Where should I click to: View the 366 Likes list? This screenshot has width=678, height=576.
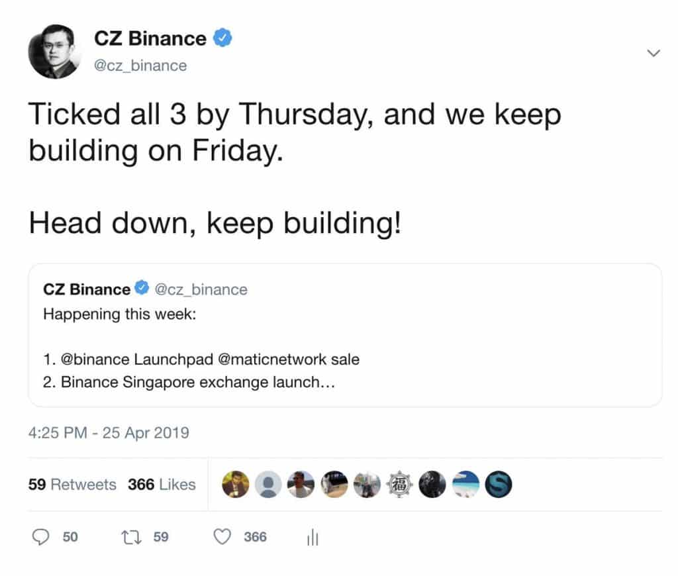[161, 484]
